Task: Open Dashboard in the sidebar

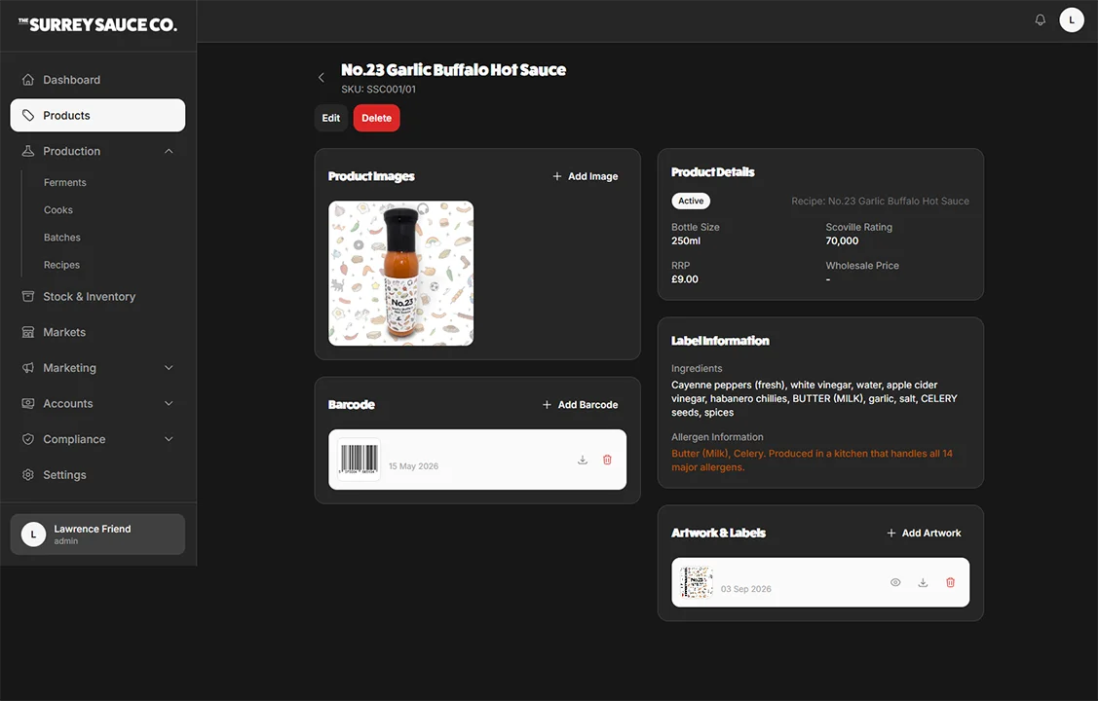Action: point(97,80)
